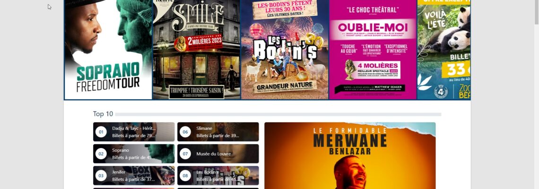Image resolution: width=539 pixels, height=189 pixels.
Task: Click the 01 rank badge for Dadju & Tayc
Action: coord(101,132)
